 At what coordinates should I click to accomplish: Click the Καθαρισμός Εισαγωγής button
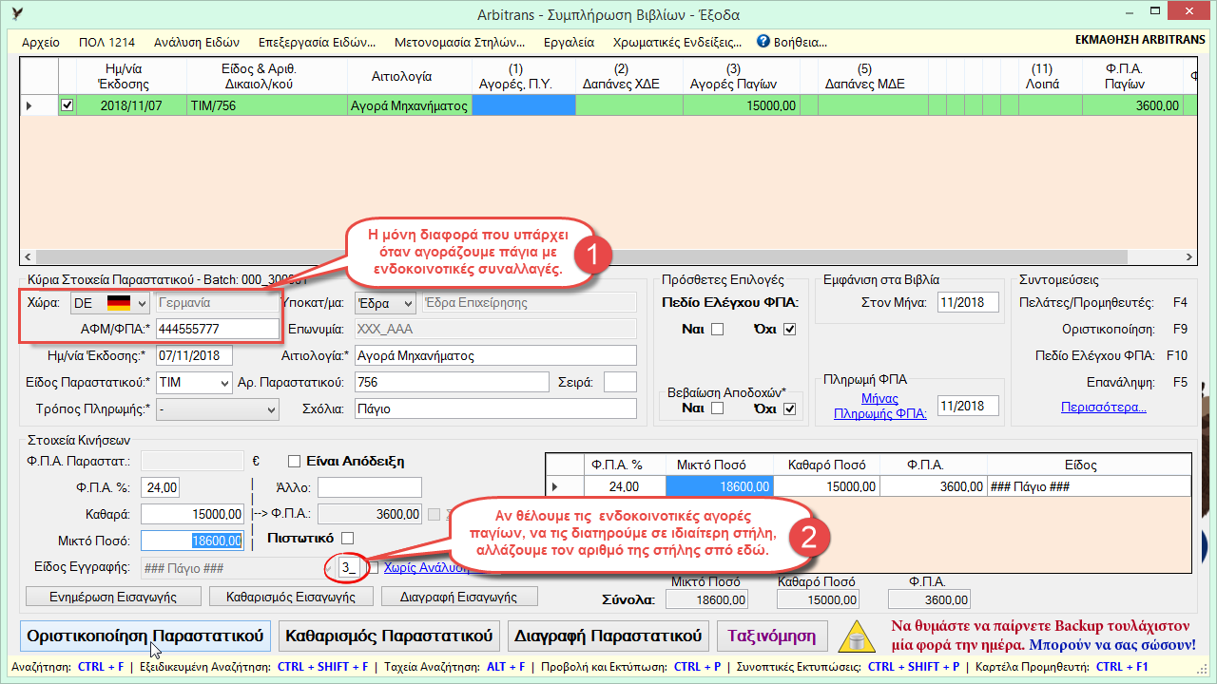[292, 597]
